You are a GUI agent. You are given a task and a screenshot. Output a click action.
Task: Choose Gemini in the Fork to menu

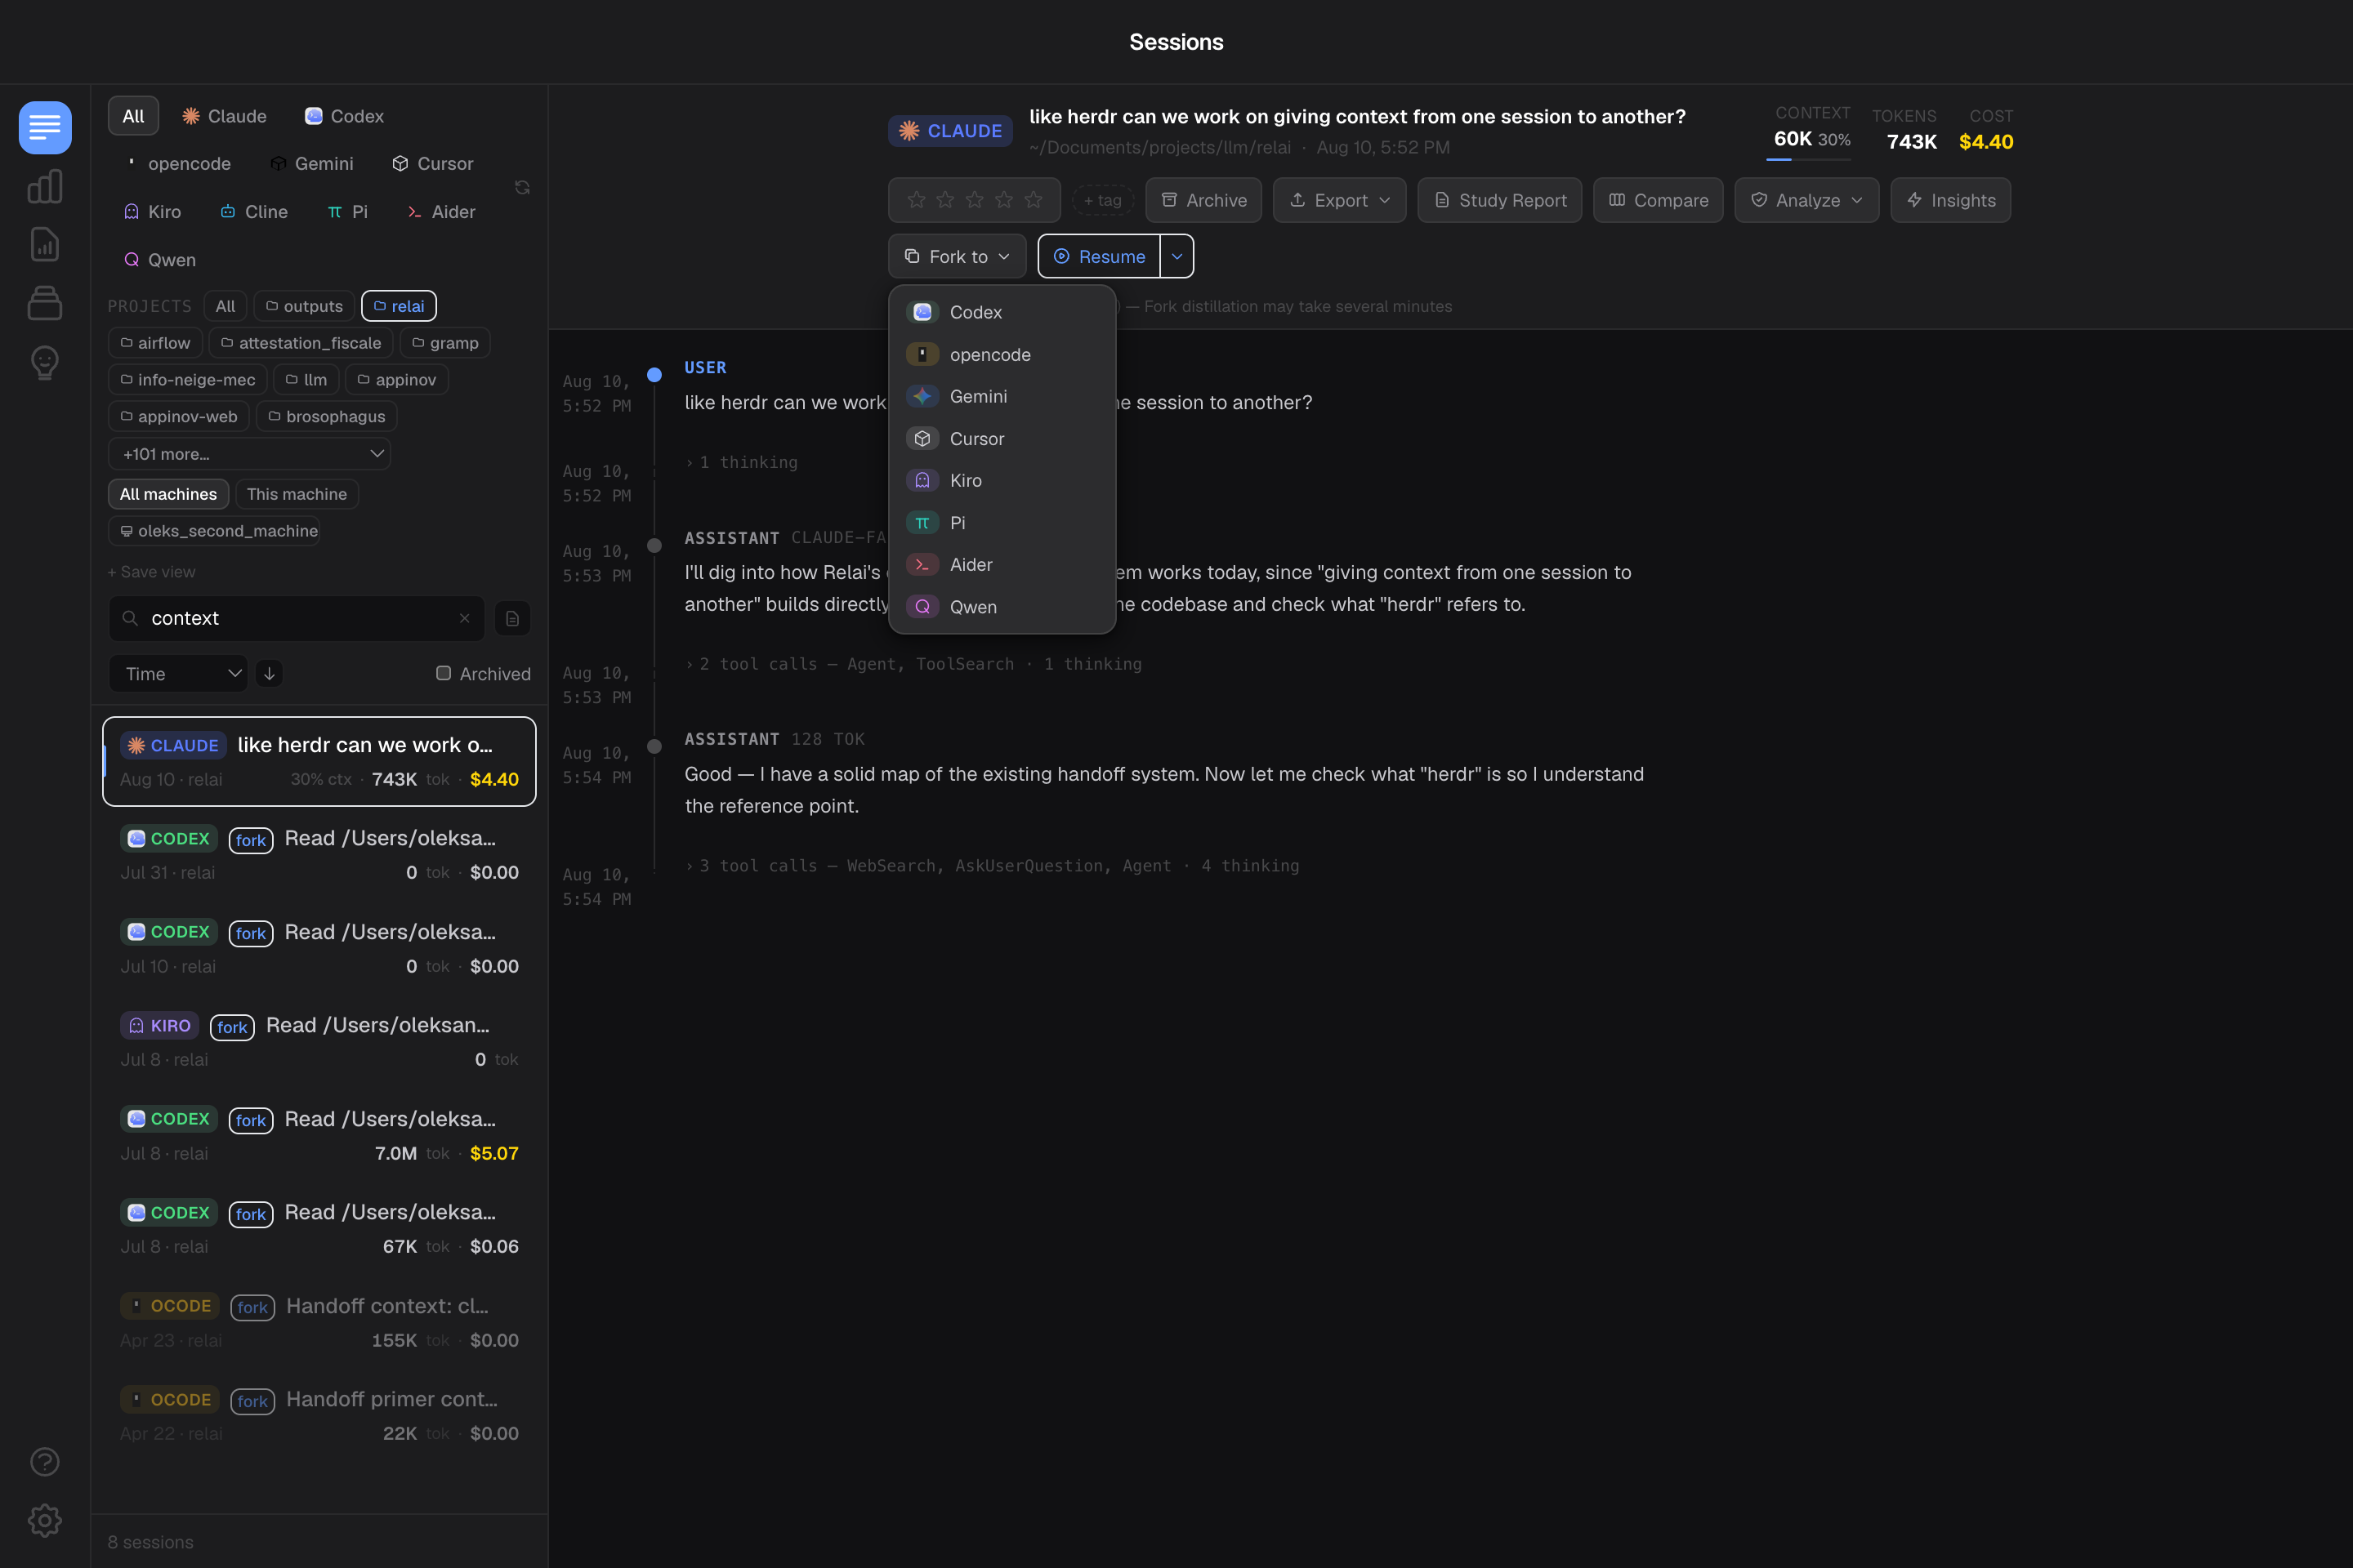(1002, 397)
